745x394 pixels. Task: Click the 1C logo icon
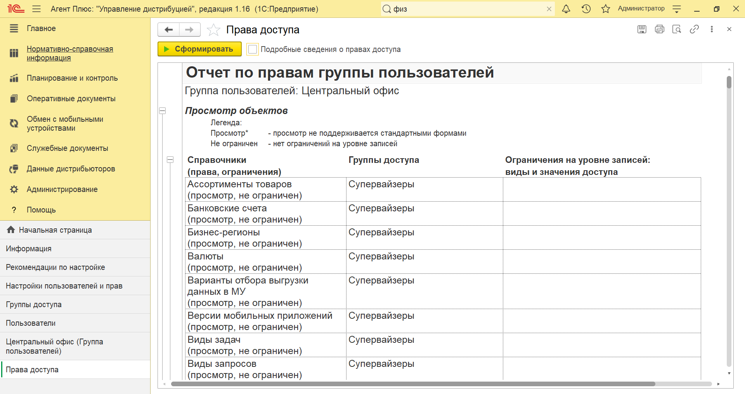(x=16, y=9)
